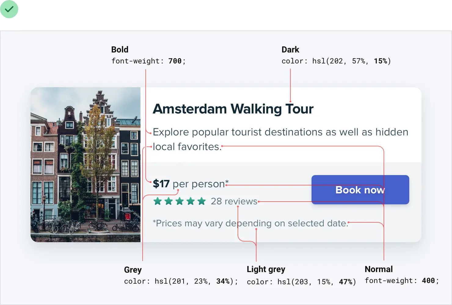Click the font-weight: 700 code line
This screenshot has height=305, width=452.
(148, 61)
